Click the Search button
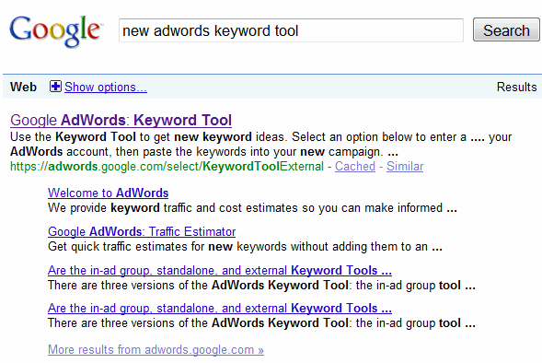The height and width of the screenshot is (363, 542). (x=506, y=30)
